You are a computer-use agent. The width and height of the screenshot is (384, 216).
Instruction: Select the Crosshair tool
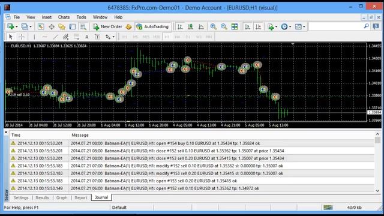(x=22, y=37)
